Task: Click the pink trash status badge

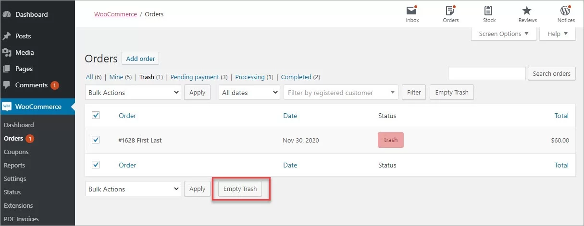Action: 390,140
